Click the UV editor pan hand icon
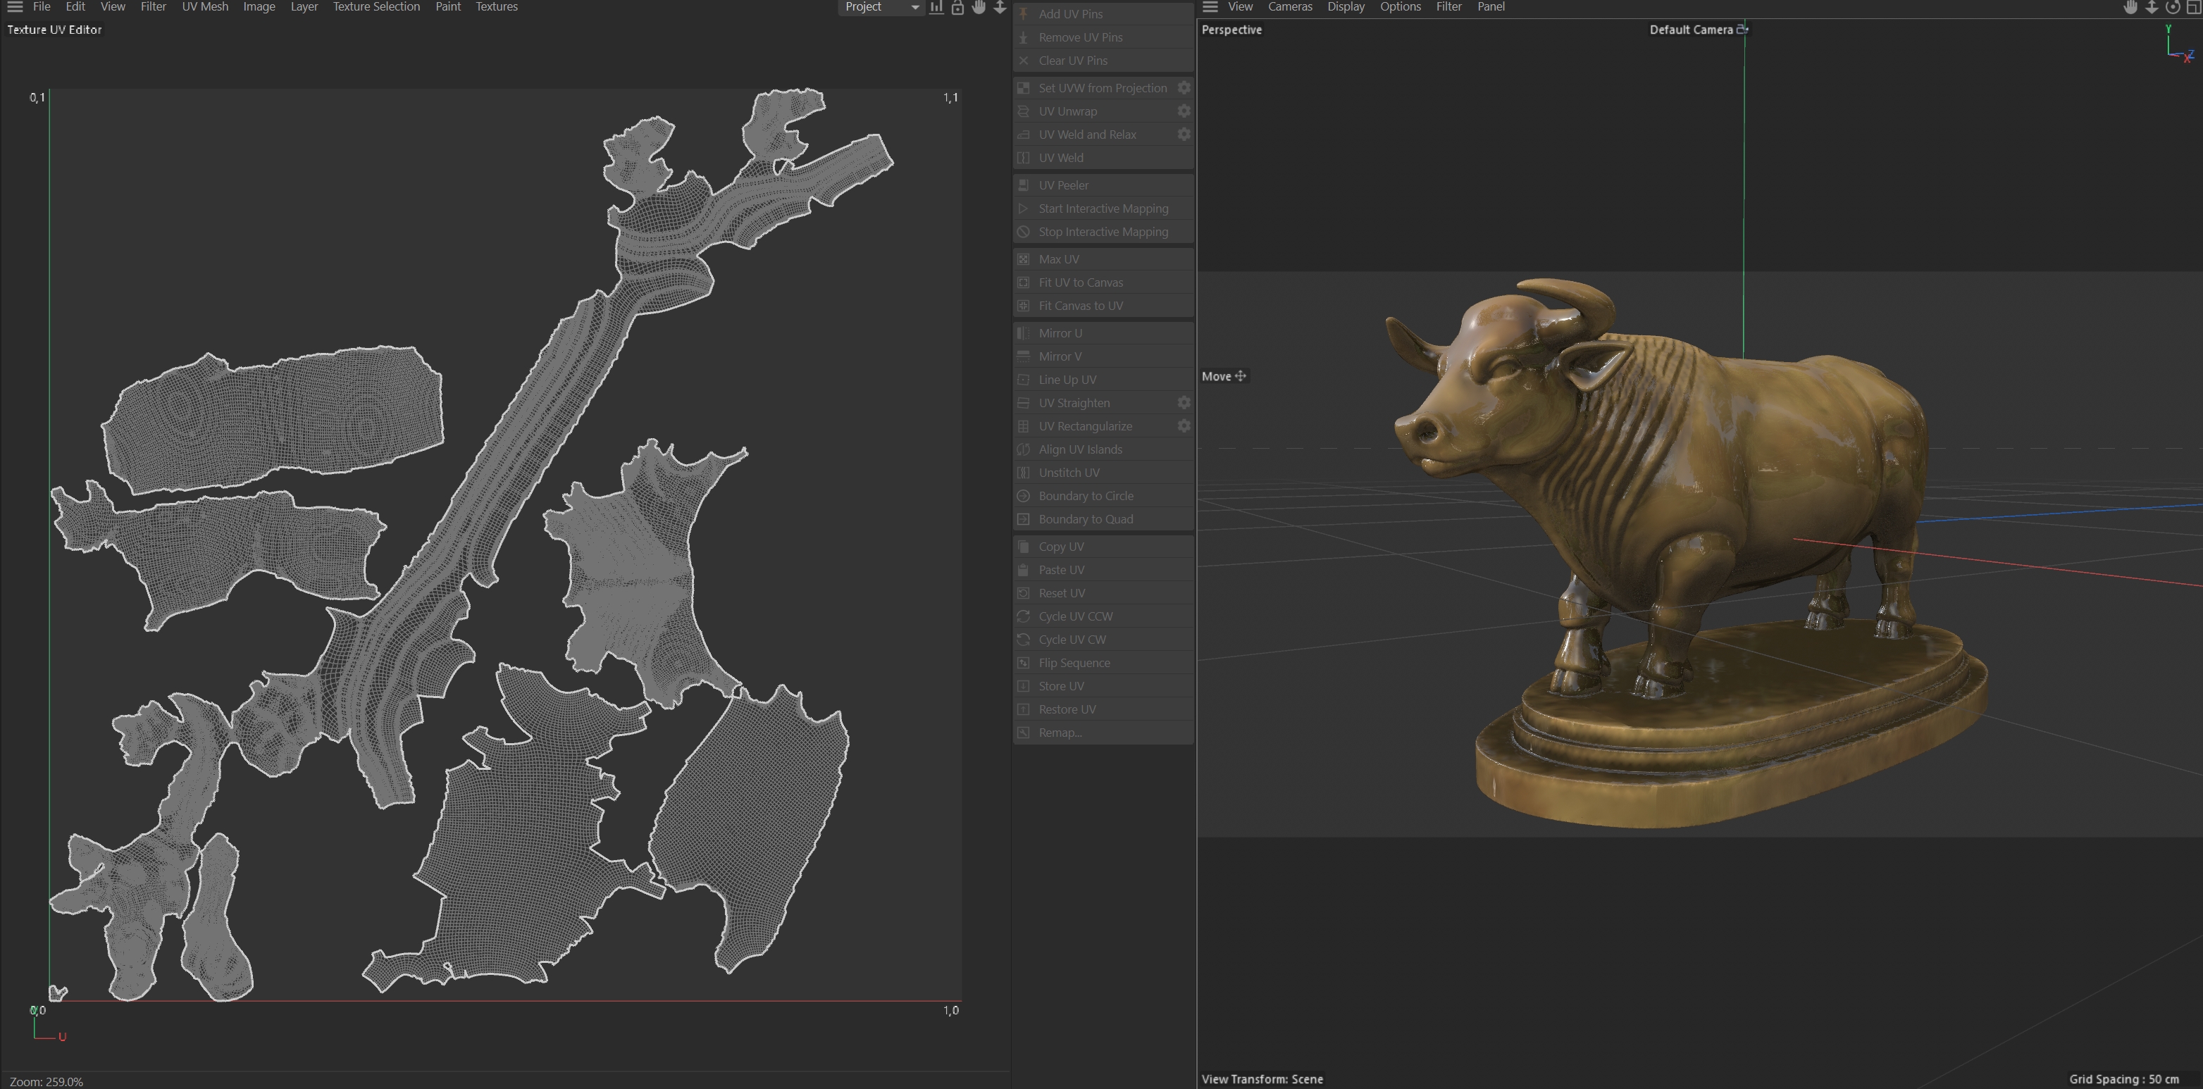2203x1089 pixels. point(979,7)
